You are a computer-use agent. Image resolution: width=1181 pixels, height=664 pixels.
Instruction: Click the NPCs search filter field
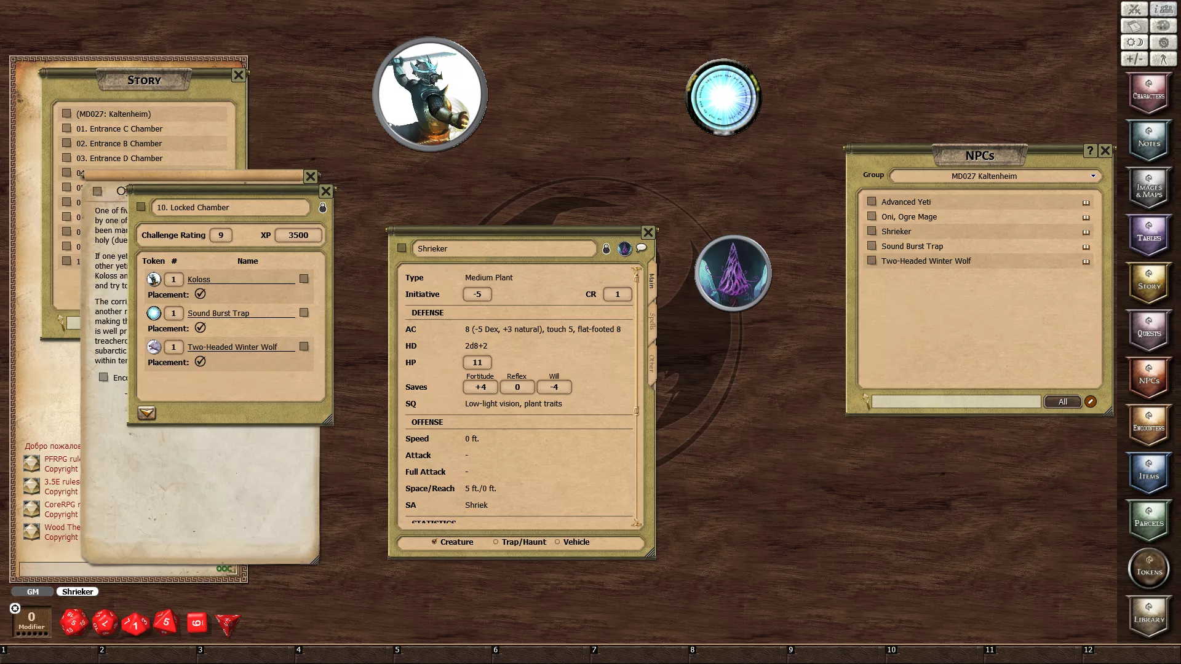[x=956, y=401]
